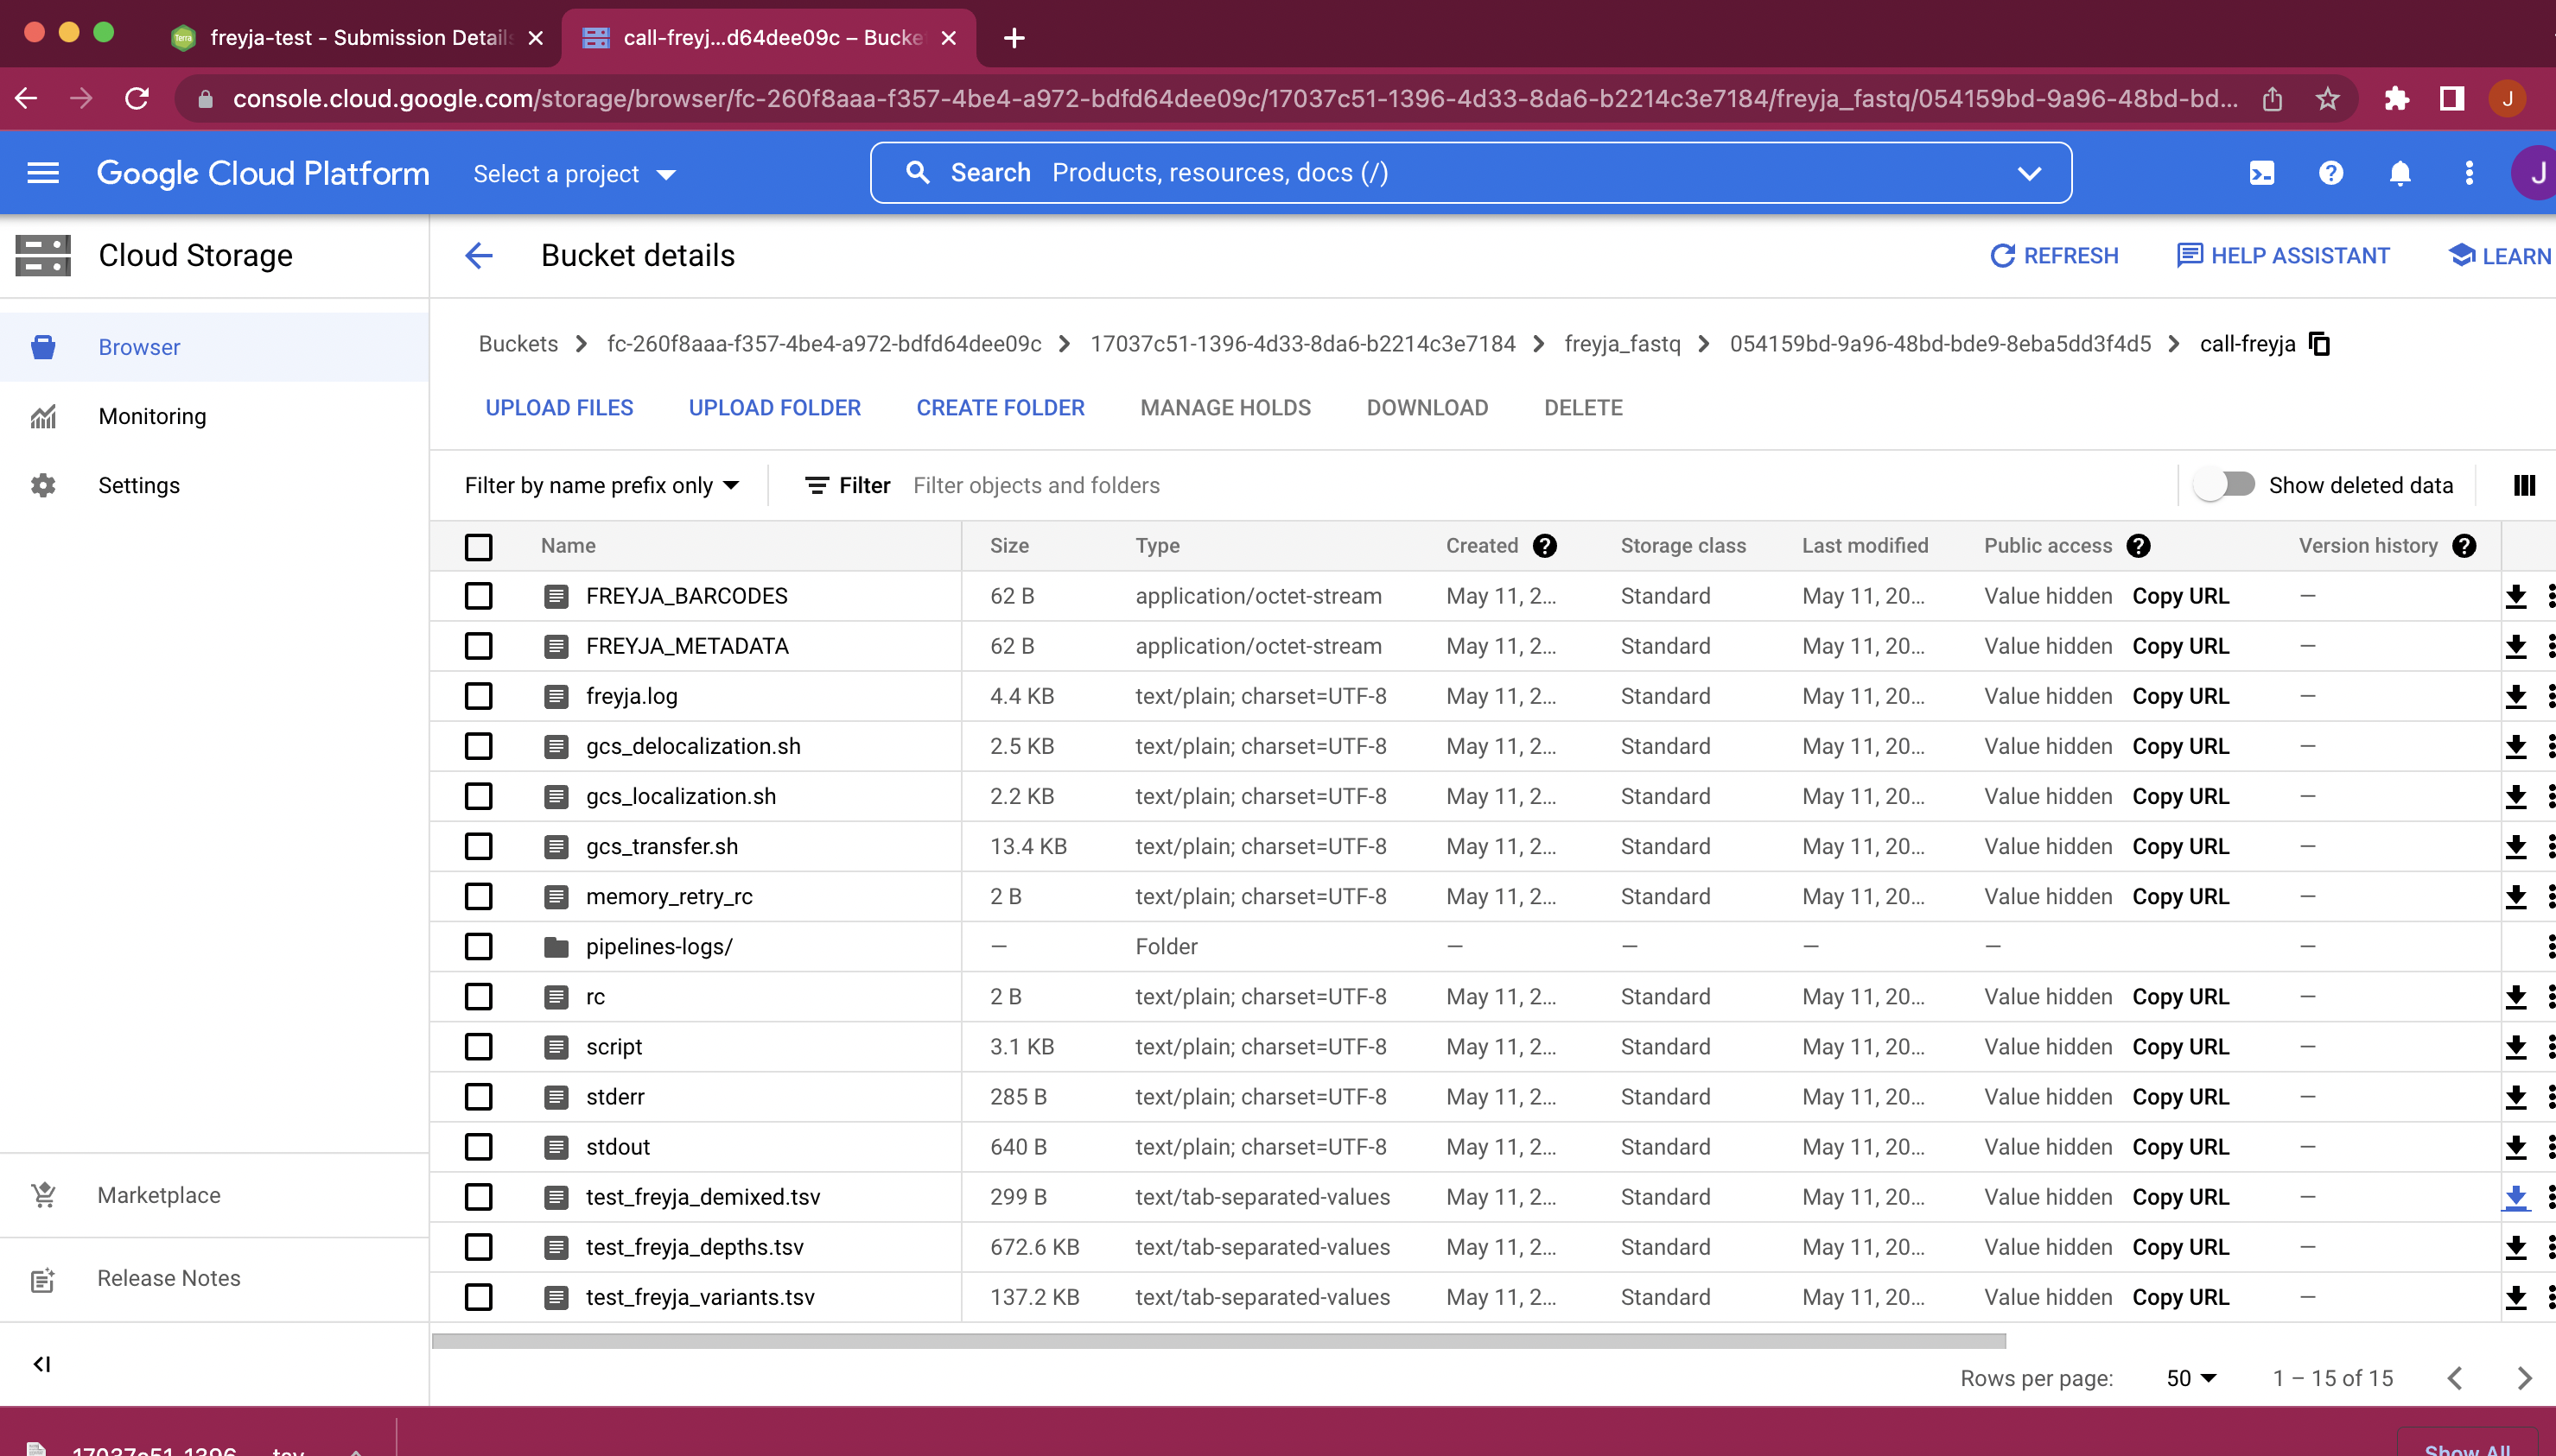Image resolution: width=2556 pixels, height=1456 pixels.
Task: Activate Cloud Shell terminal icon
Action: (x=2260, y=173)
